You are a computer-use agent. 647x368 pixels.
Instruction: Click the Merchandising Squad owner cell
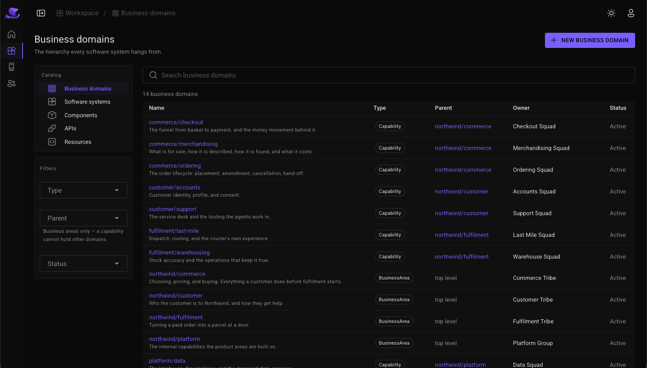tap(541, 148)
